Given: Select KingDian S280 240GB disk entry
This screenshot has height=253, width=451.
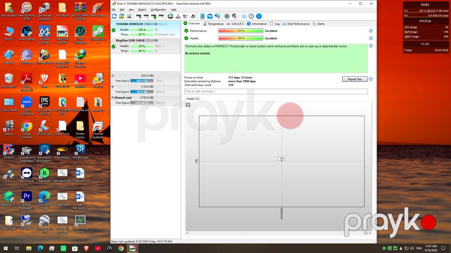Looking at the screenshot, I should point(146,45).
